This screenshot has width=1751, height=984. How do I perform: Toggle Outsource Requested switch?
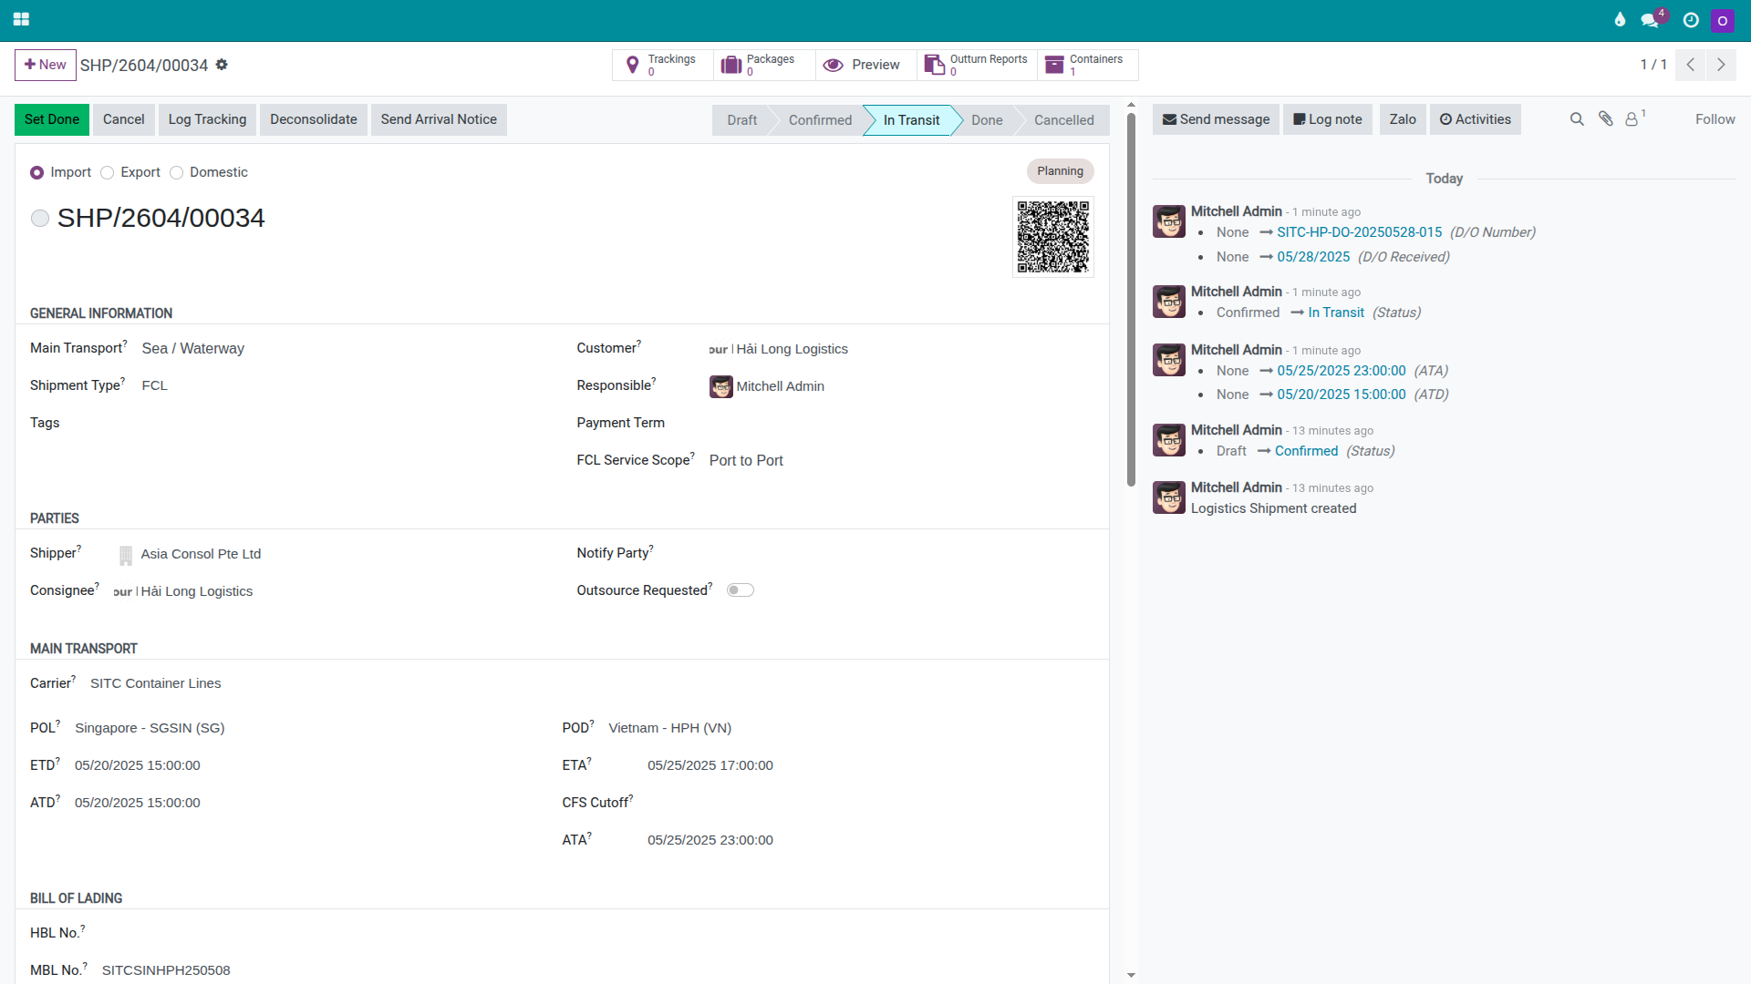coord(741,590)
